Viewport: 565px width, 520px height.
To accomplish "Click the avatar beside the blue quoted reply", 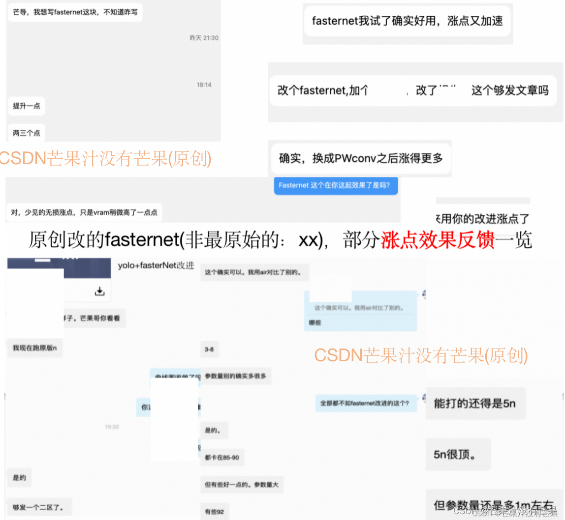I will tap(423, 294).
